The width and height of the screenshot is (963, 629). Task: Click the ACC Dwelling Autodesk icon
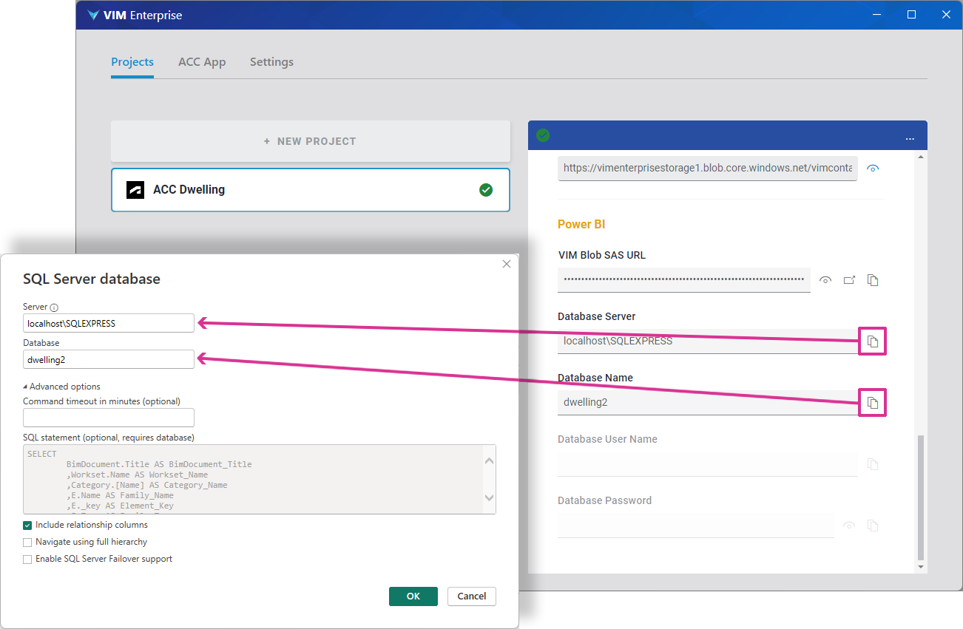click(x=135, y=190)
